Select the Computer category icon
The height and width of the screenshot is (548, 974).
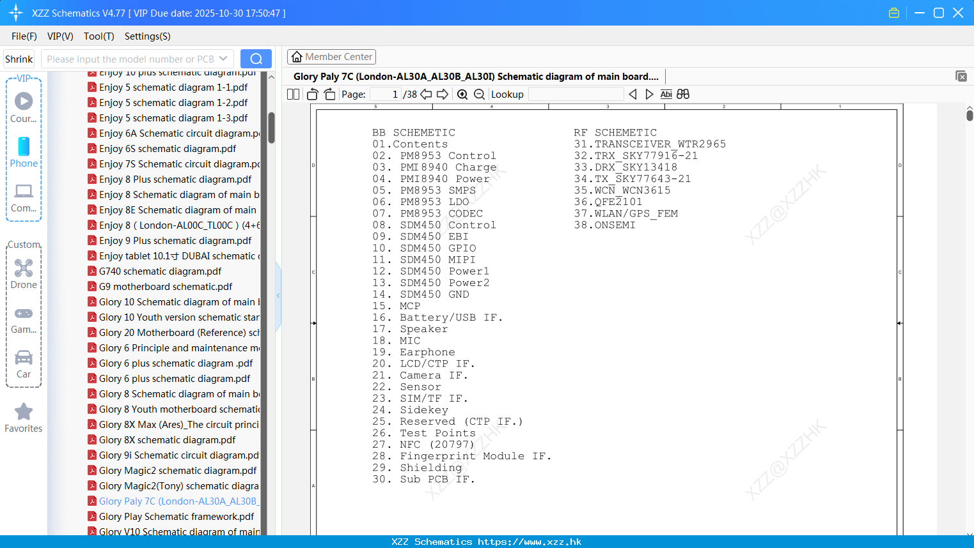click(x=24, y=197)
